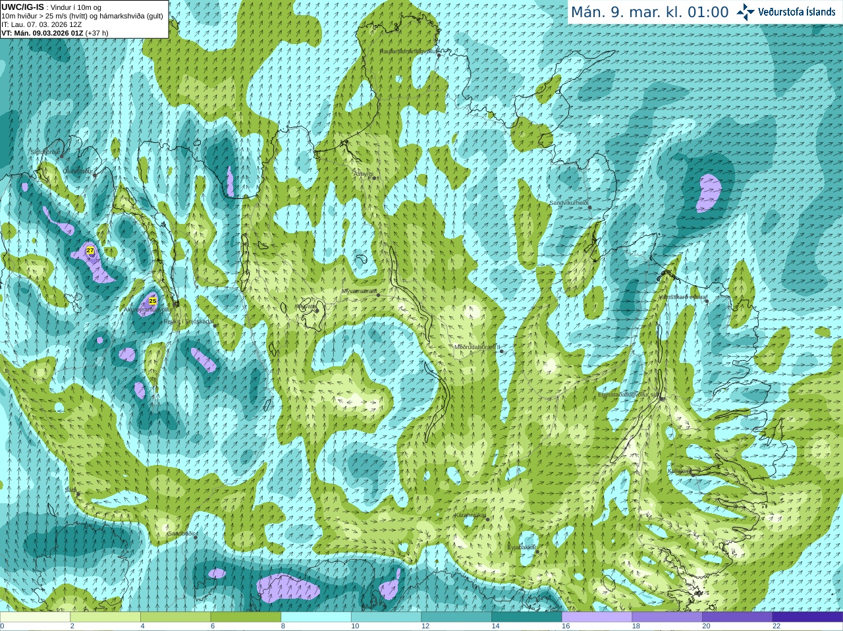Screen dimensions: 843x631
Task: Pick the olive green 6–8 m/s legend swatch
Action: coord(246,617)
